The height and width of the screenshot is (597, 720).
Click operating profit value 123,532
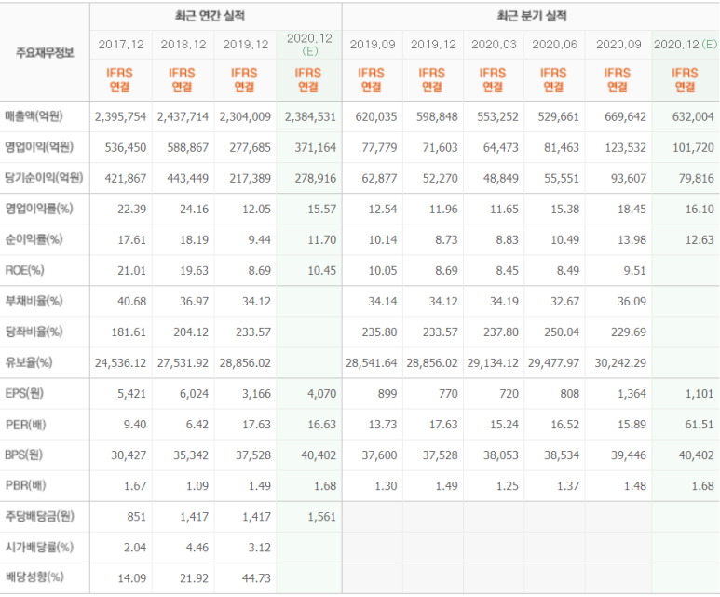625,148
